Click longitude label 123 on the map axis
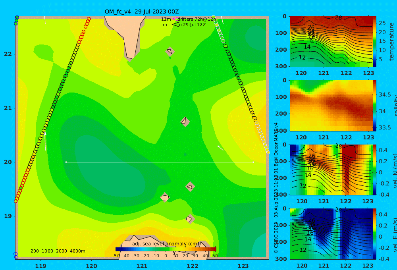Screen dimensions: 397x270 coord(243,266)
